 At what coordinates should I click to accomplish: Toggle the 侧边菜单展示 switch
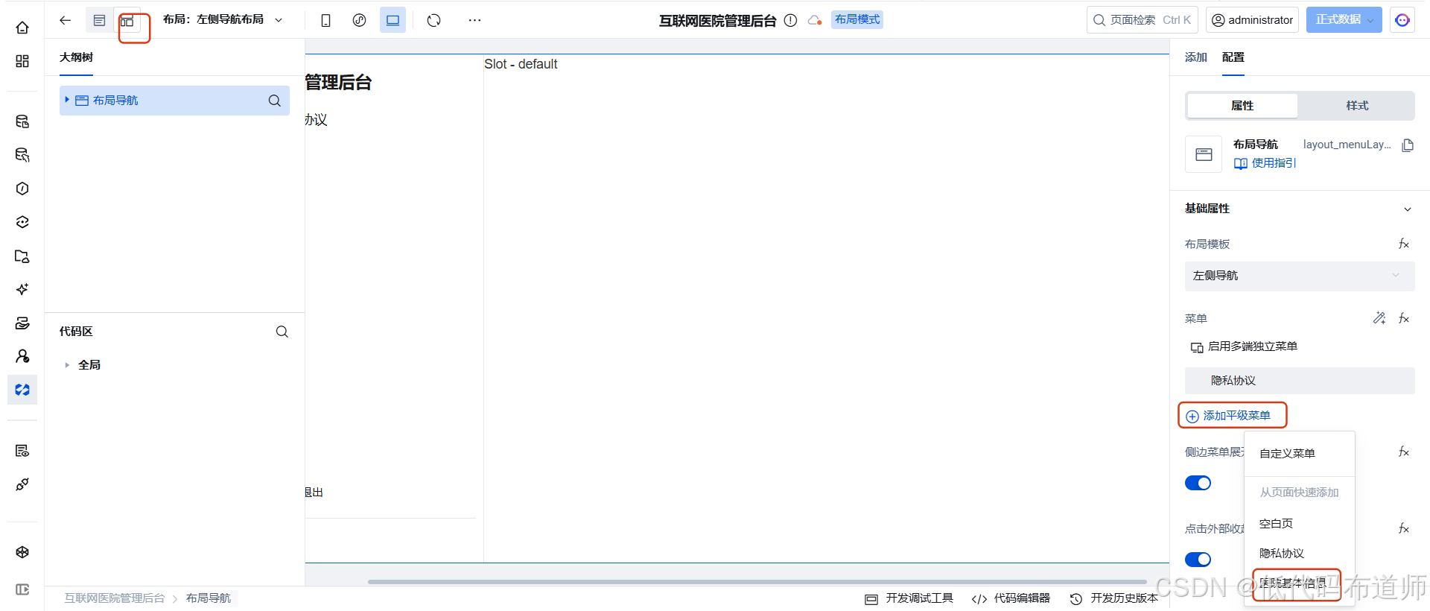(1198, 483)
